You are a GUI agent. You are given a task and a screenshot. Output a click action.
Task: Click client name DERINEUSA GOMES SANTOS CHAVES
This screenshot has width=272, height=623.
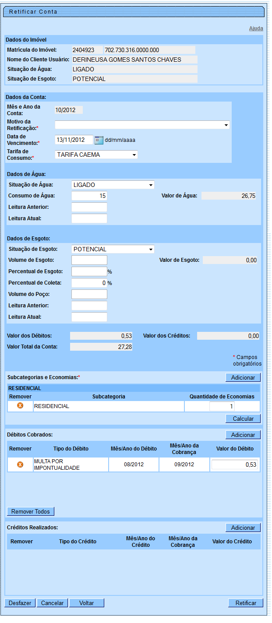(134, 60)
